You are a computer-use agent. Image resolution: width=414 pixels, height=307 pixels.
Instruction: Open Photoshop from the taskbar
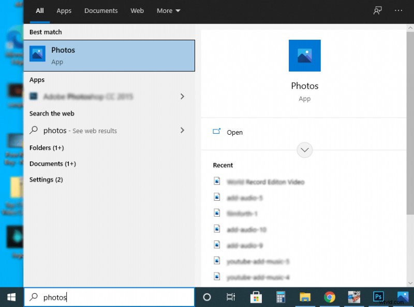378,297
